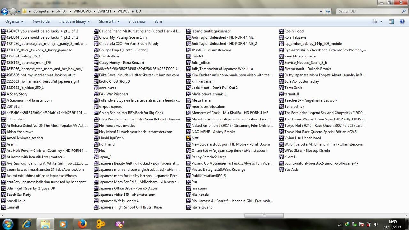The width and height of the screenshot is (409, 230).
Task: Open the Windows Start button
Action: pos(8,224)
